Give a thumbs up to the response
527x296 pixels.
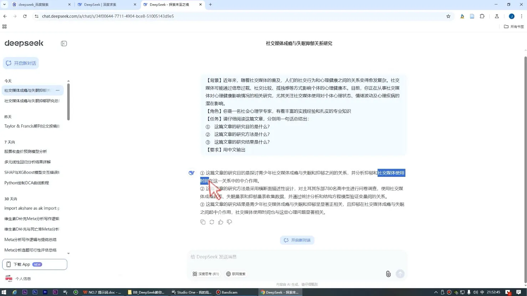[x=220, y=222]
